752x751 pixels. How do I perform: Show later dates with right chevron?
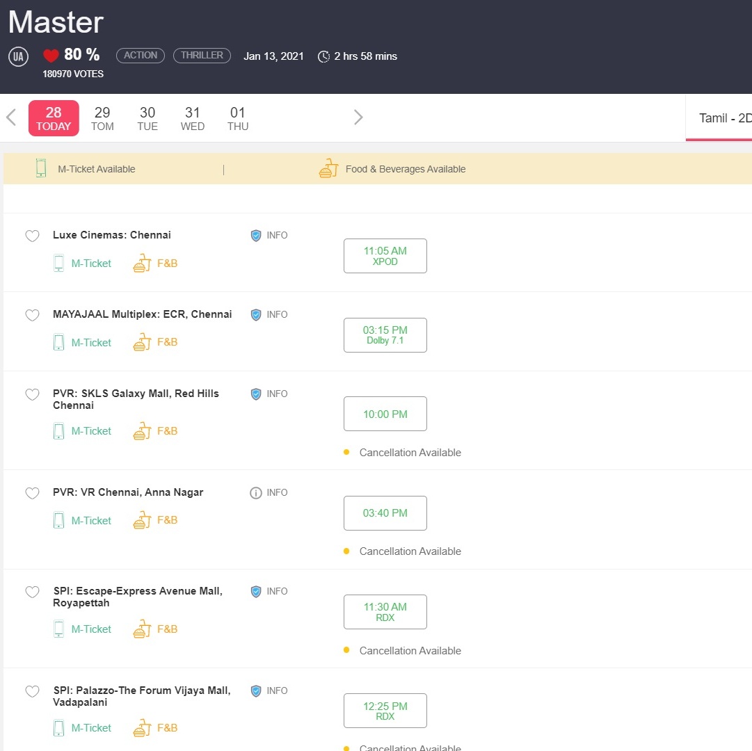(x=358, y=117)
